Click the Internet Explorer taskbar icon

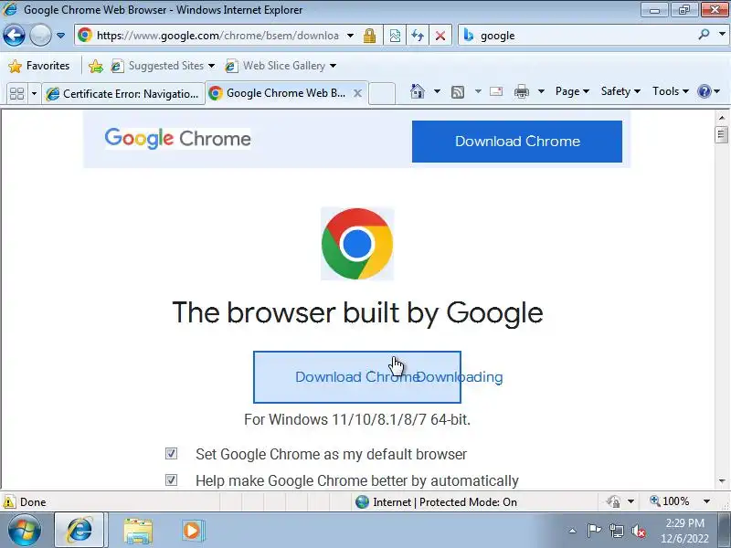coord(80,530)
